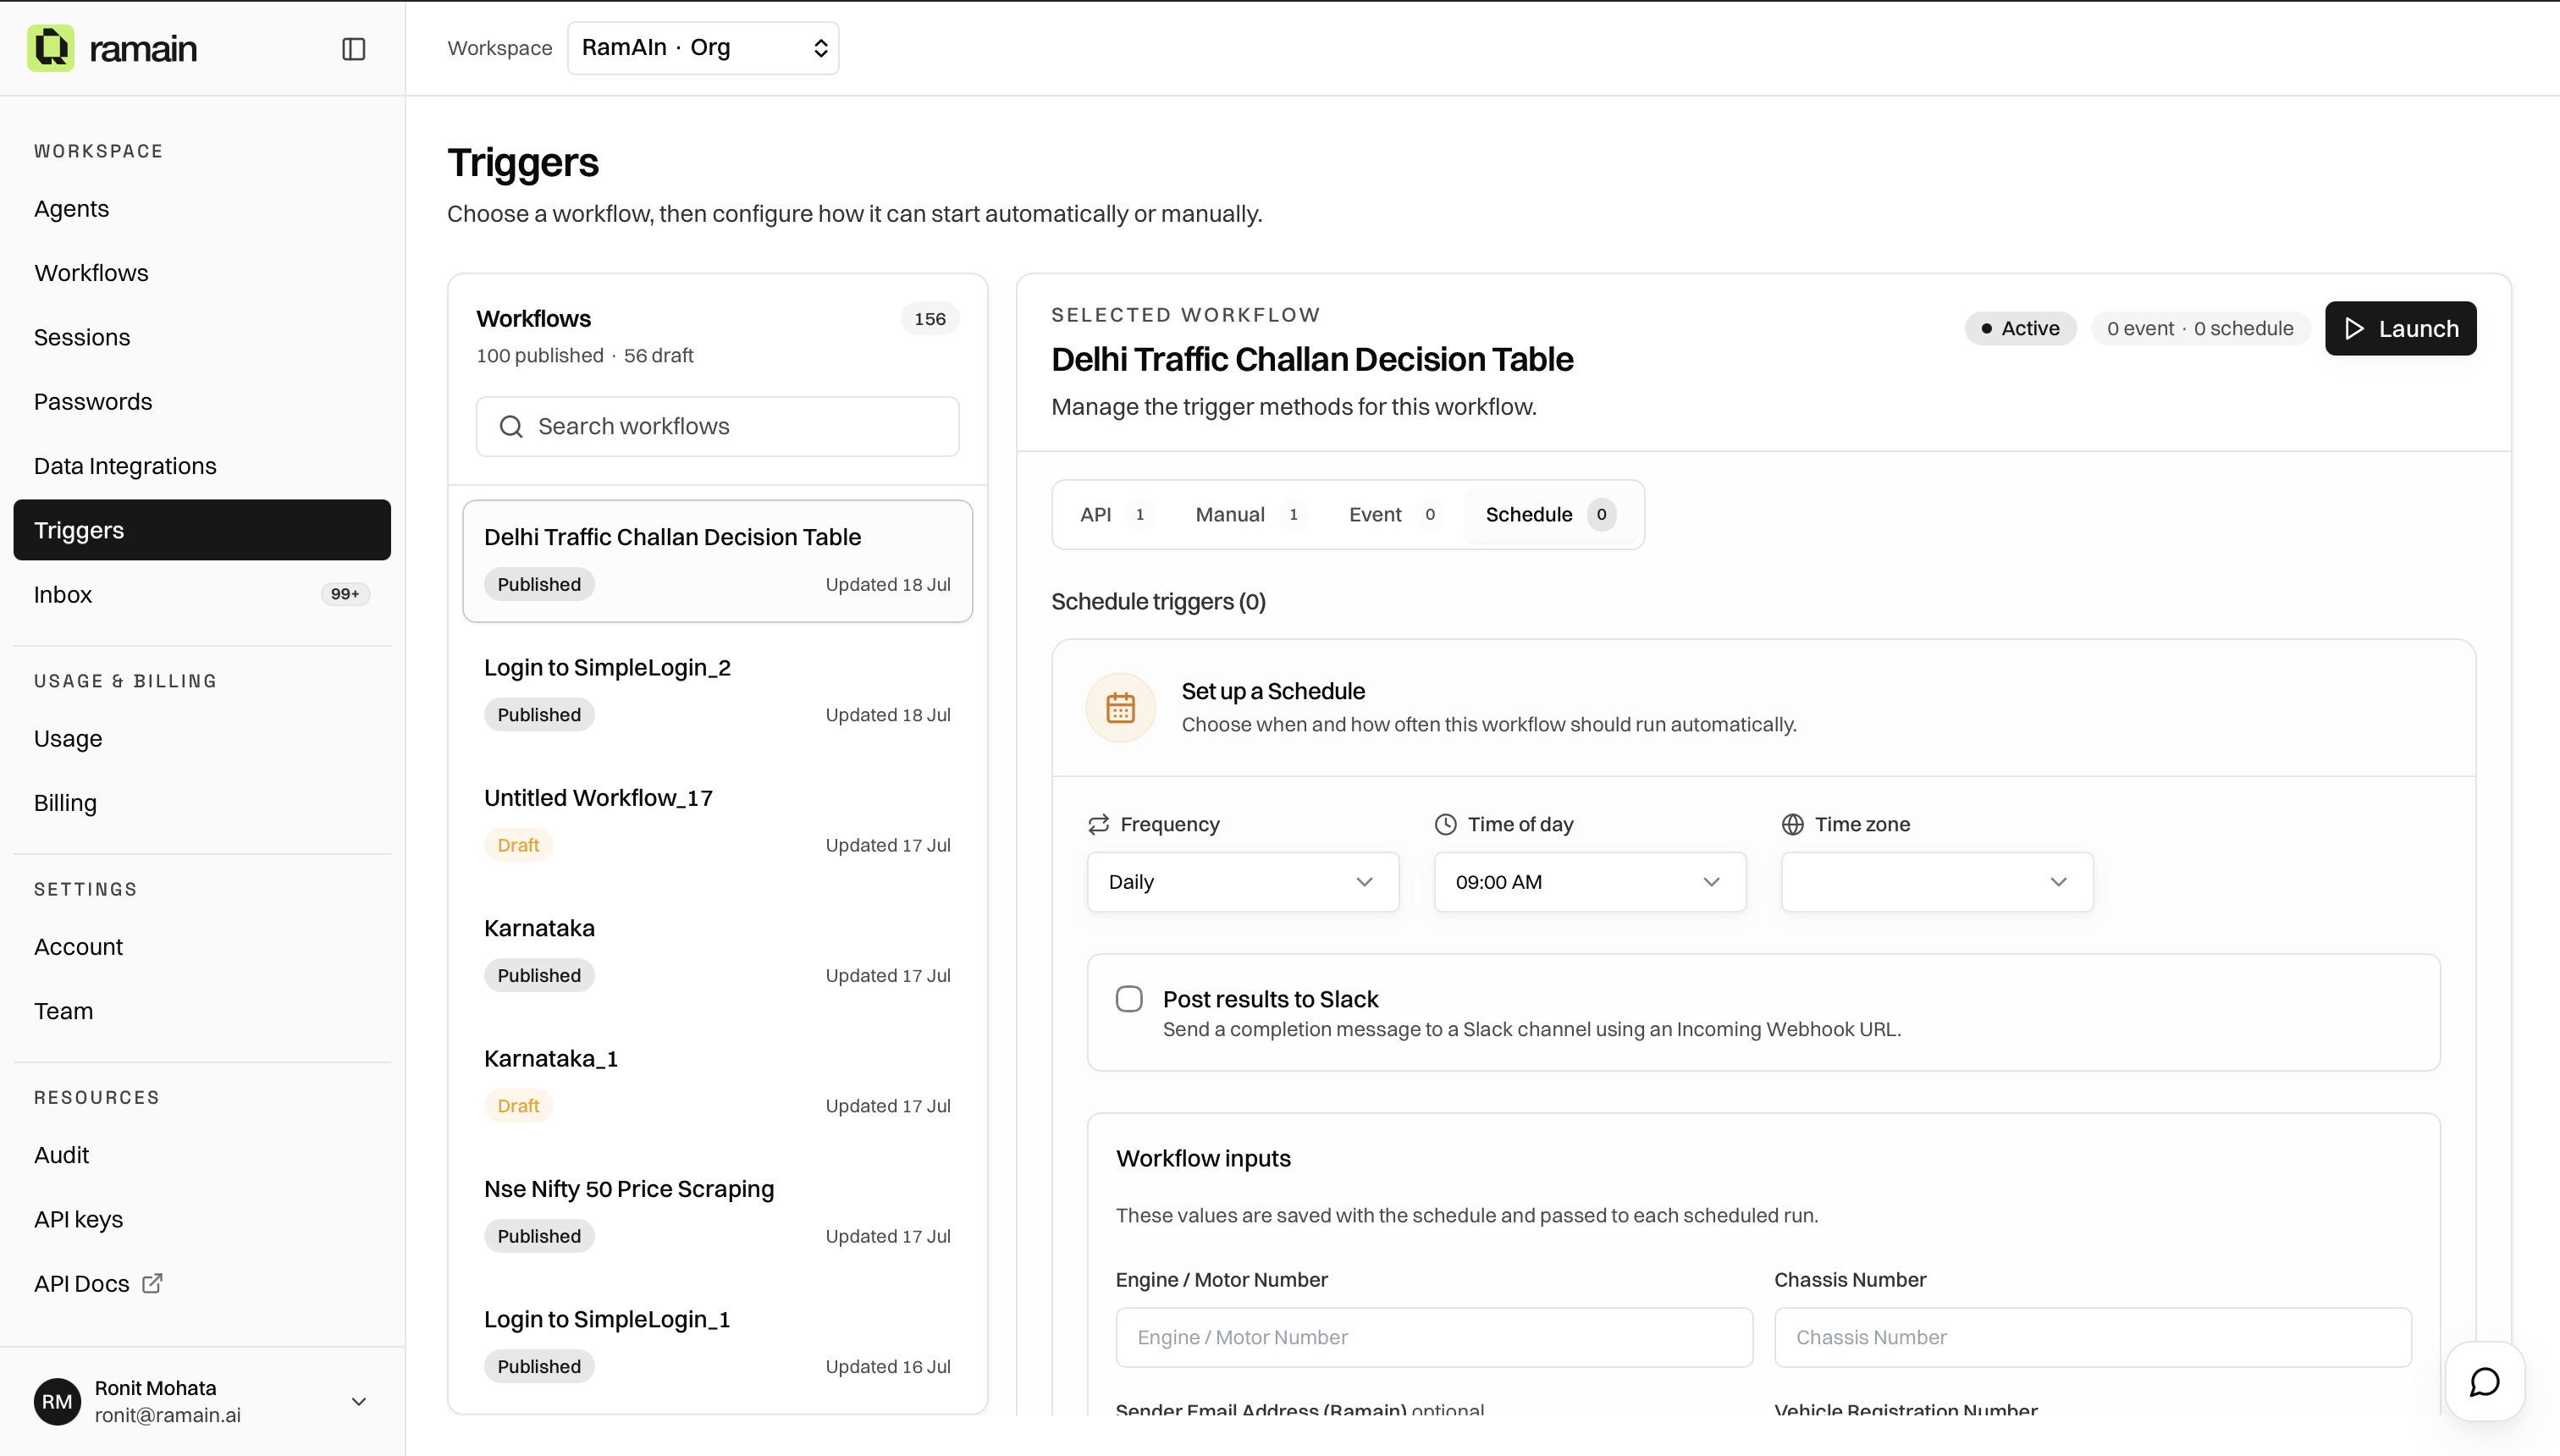Open the Frequency Daily dropdown
The image size is (2560, 1456).
1242,882
